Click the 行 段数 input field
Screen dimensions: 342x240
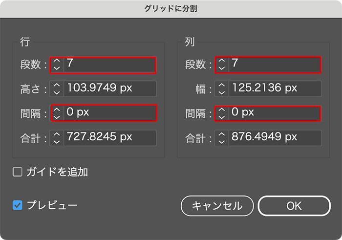pos(109,65)
